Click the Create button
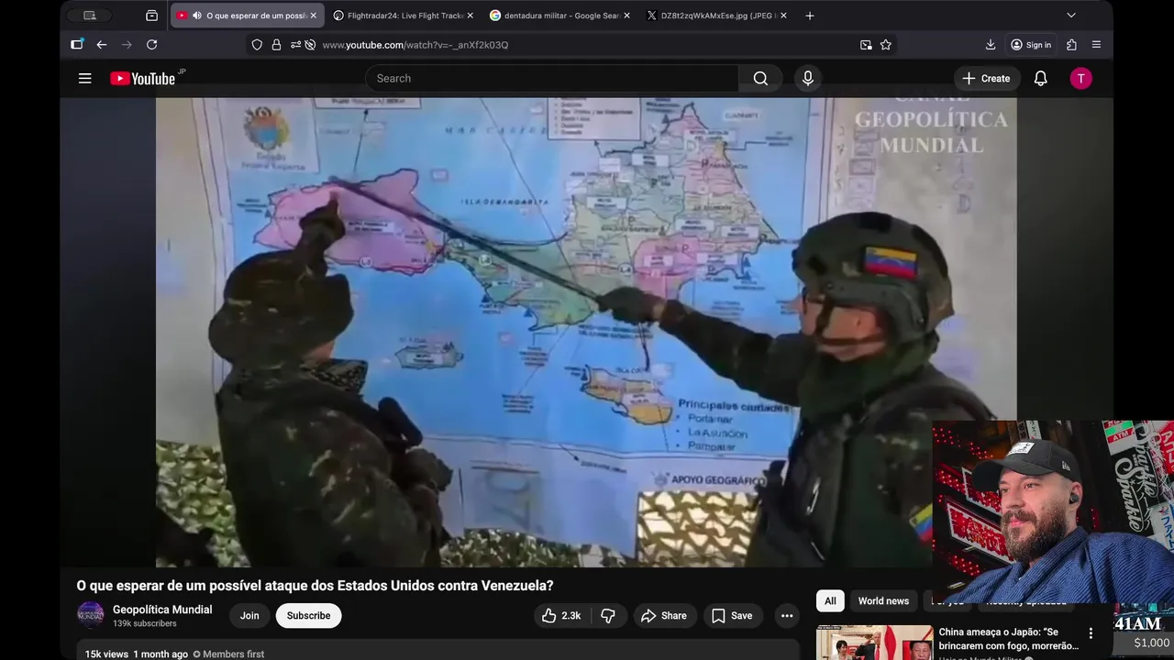The width and height of the screenshot is (1174, 660). pos(986,79)
